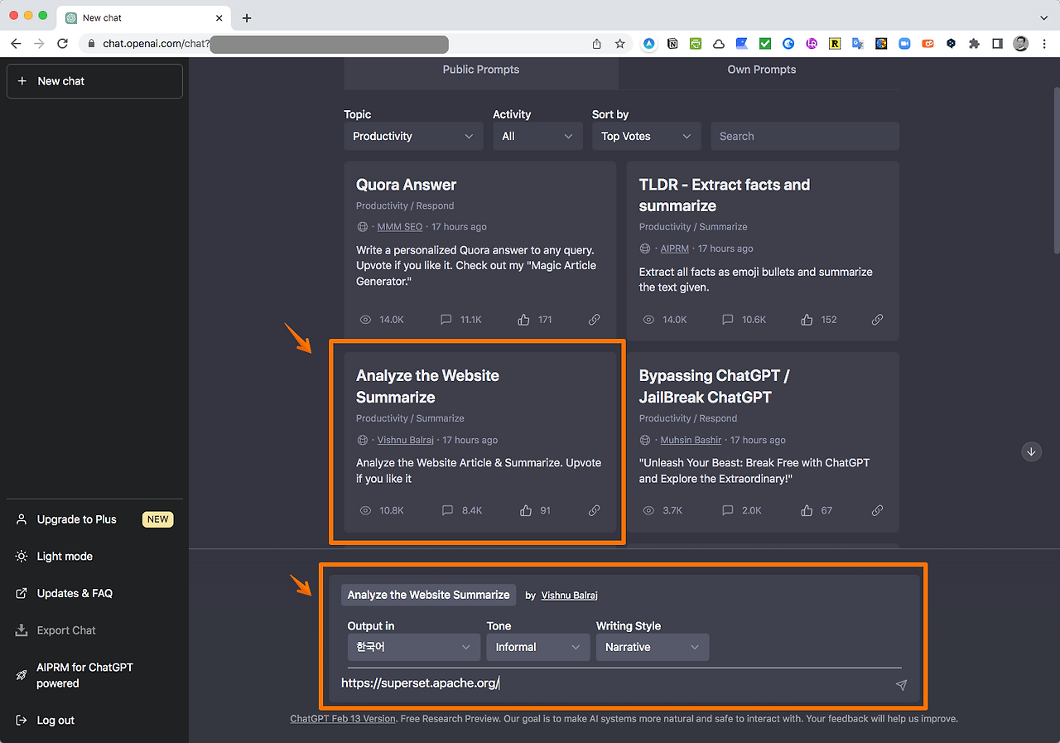Select the TLDR - Extract facts and summarize title

point(725,195)
